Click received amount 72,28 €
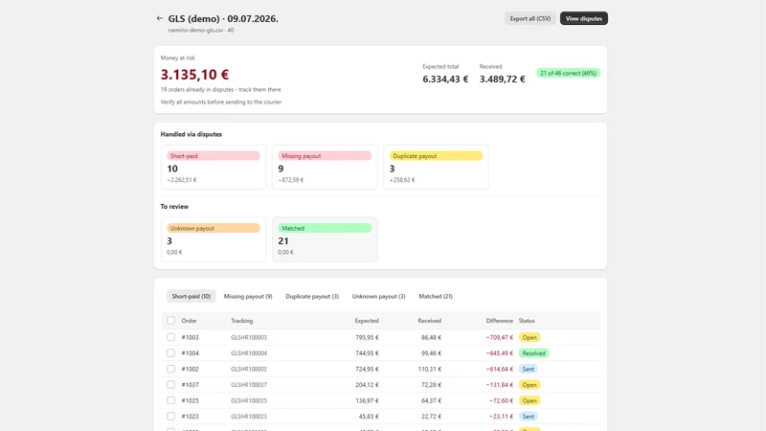 432,385
